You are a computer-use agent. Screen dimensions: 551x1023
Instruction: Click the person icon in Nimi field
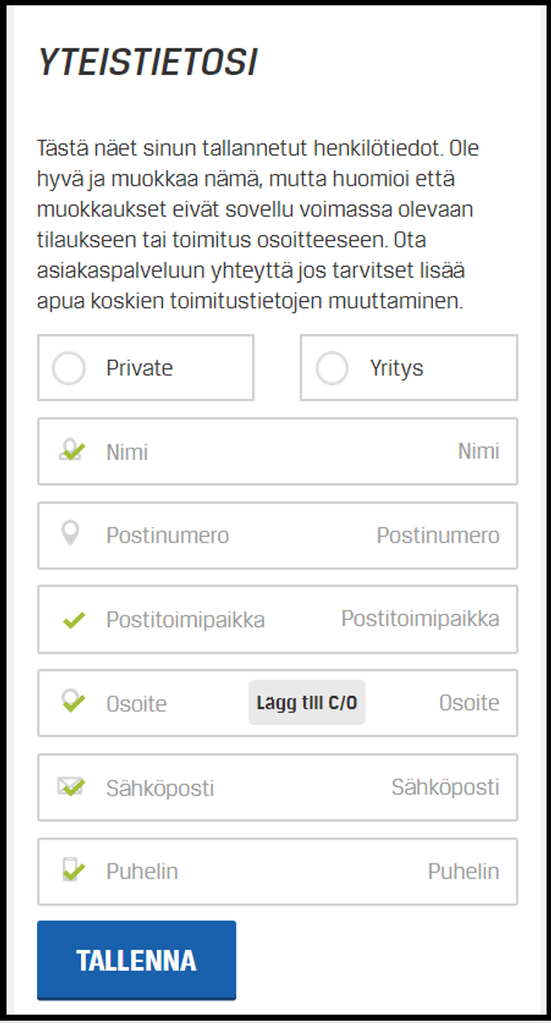pyautogui.click(x=71, y=450)
